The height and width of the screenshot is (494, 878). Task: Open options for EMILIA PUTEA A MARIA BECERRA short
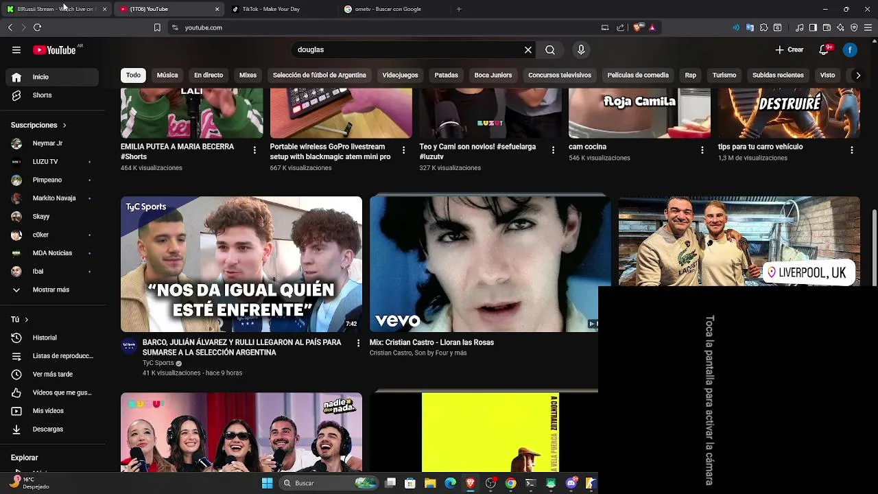[254, 150]
